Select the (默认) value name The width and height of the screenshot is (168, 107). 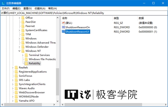[69, 23]
